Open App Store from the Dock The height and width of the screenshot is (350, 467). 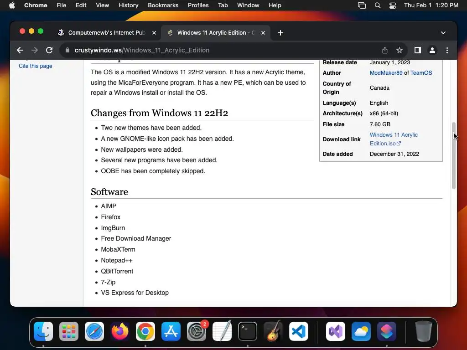pos(171,331)
